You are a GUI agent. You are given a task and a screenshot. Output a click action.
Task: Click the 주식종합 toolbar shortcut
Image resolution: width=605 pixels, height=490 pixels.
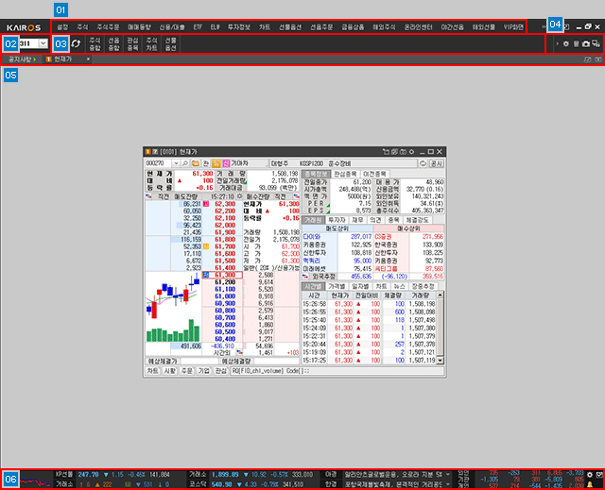point(95,44)
